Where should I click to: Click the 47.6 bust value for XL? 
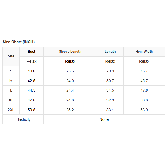(31, 100)
